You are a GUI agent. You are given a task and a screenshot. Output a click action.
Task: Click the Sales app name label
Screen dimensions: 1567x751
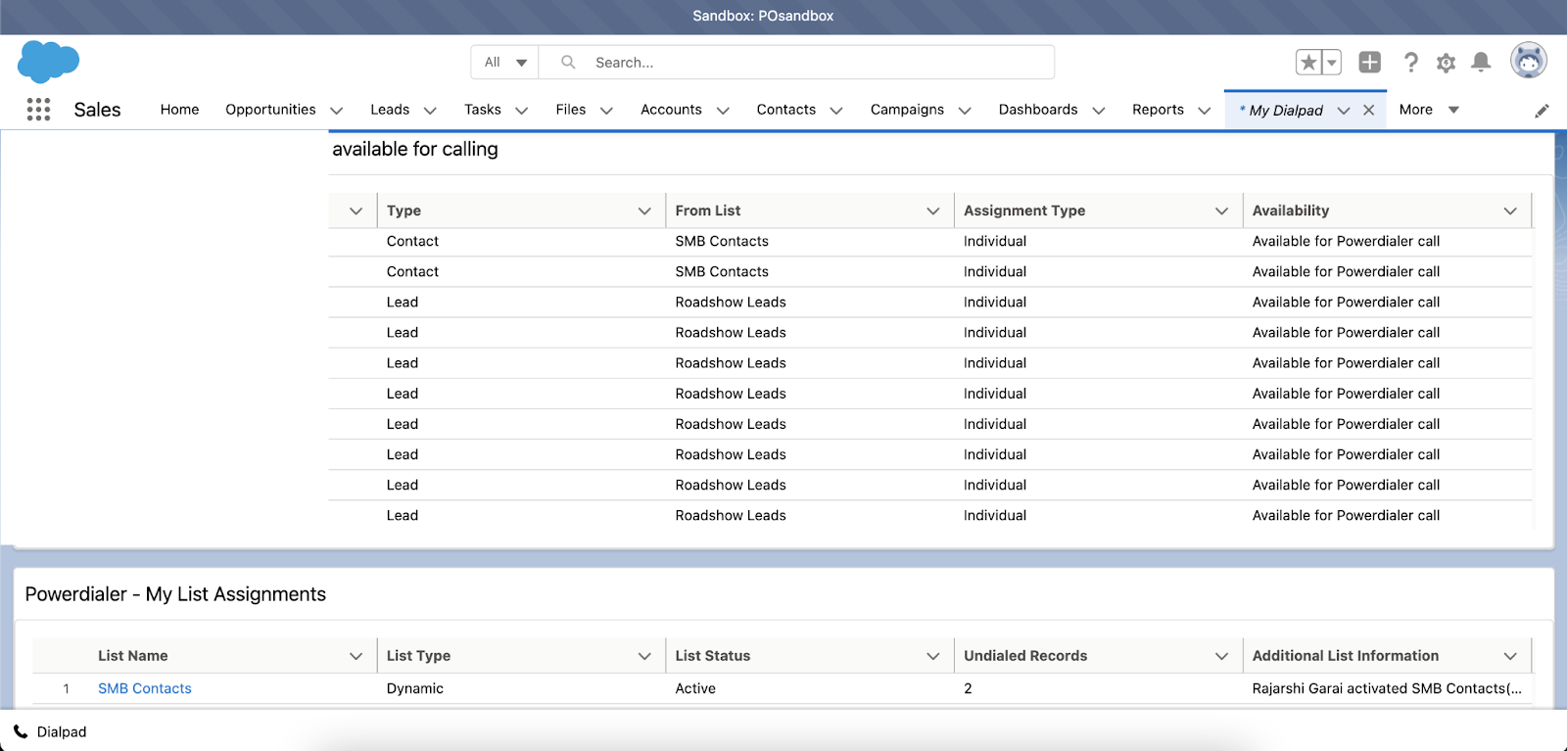tap(97, 110)
